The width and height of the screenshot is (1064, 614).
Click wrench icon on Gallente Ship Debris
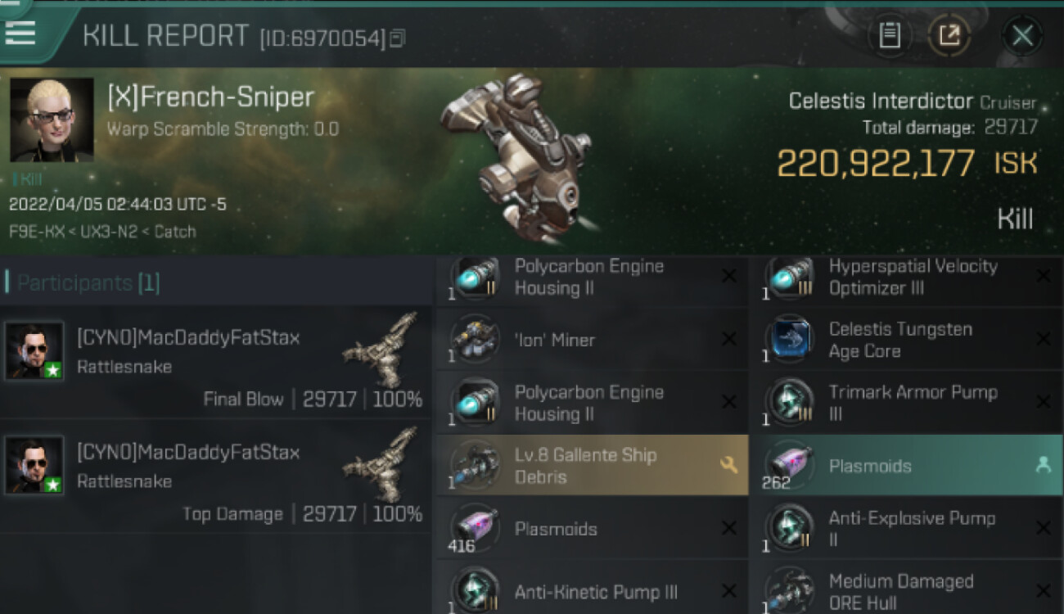point(728,465)
